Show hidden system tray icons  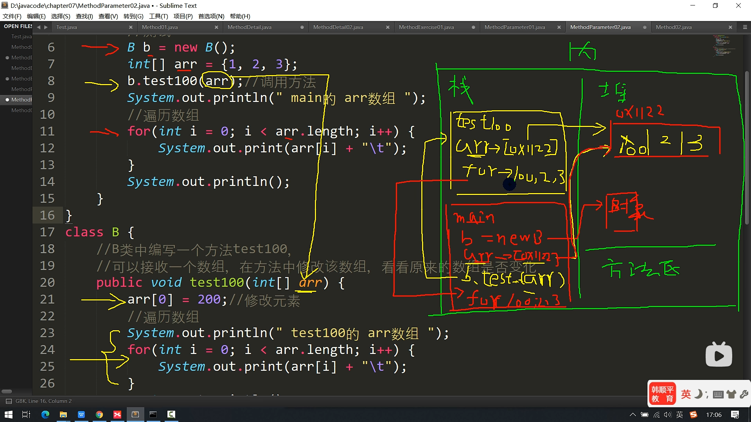coord(632,415)
